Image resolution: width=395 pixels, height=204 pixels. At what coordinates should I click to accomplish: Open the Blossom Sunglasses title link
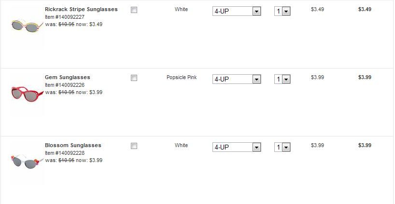[x=73, y=145]
